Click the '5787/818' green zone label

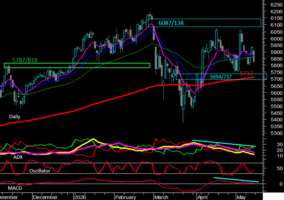tap(25, 60)
